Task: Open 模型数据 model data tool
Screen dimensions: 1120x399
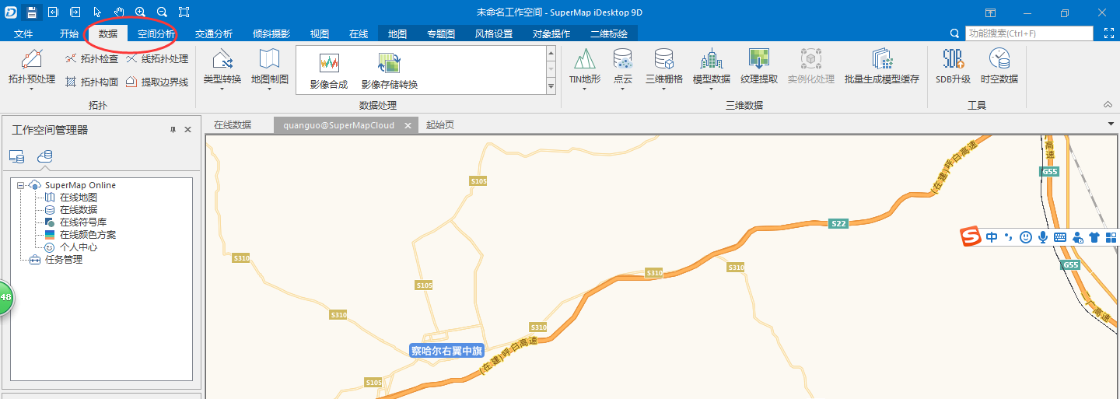Action: (x=712, y=69)
